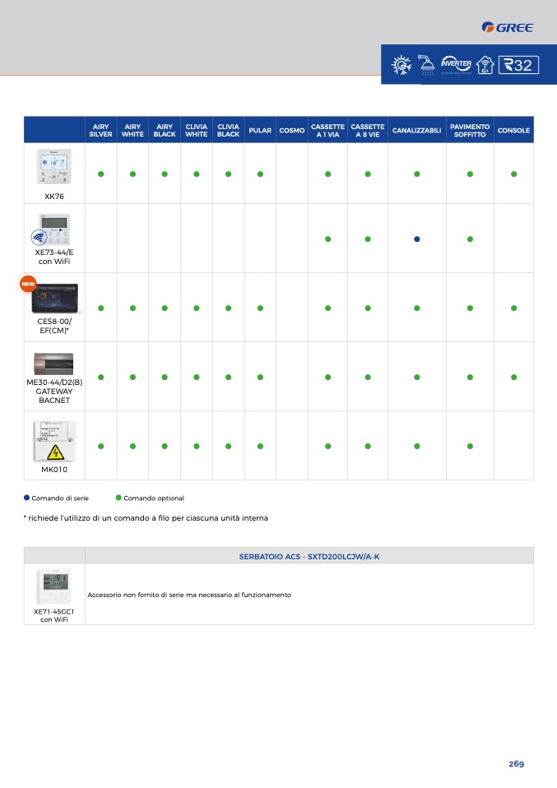The height and width of the screenshot is (788, 557).
Task: Click the CASSETTE A 1 VIA header
Action: (327, 130)
